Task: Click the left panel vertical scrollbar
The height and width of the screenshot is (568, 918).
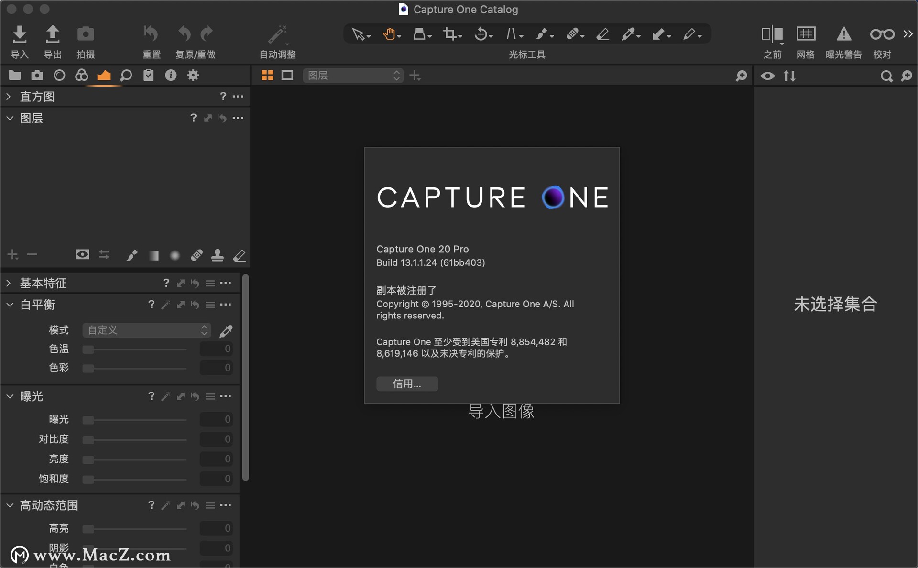Action: [245, 377]
